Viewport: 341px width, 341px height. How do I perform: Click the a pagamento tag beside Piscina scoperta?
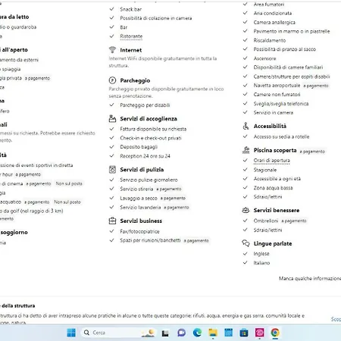click(312, 152)
